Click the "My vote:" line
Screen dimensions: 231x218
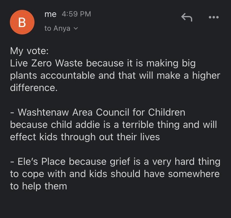click(29, 51)
